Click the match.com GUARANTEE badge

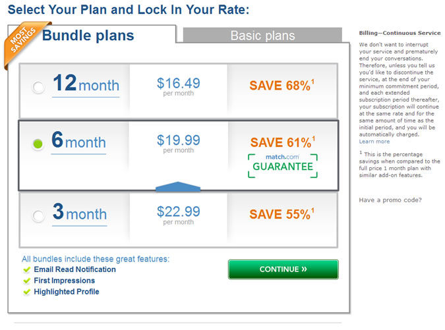(283, 165)
